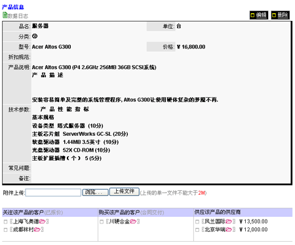This screenshot has height=245, width=295.
Task: Open folder icon beside 北京华瑞
Action: coord(229,229)
